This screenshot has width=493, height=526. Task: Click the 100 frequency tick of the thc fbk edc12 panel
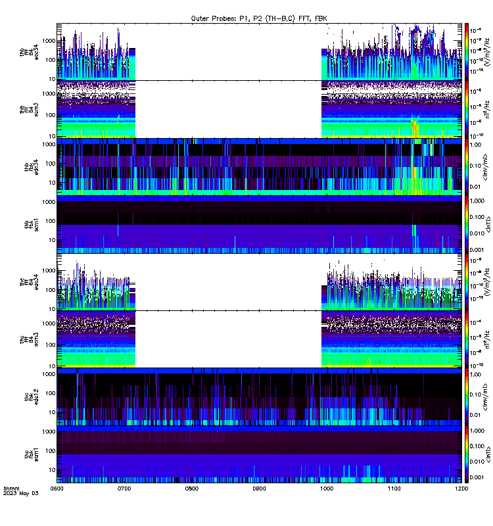pos(51,393)
